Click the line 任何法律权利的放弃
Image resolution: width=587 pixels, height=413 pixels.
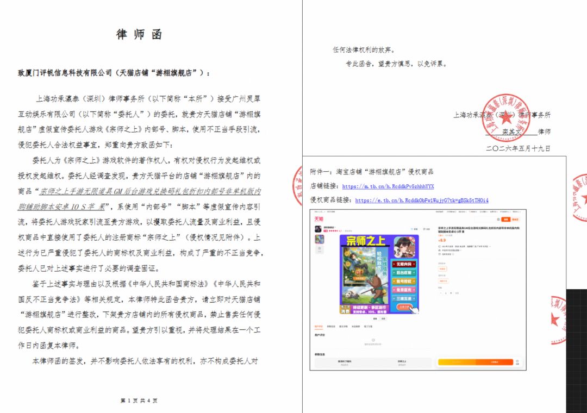[364, 49]
